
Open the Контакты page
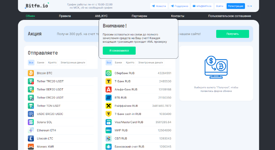(x=178, y=16)
